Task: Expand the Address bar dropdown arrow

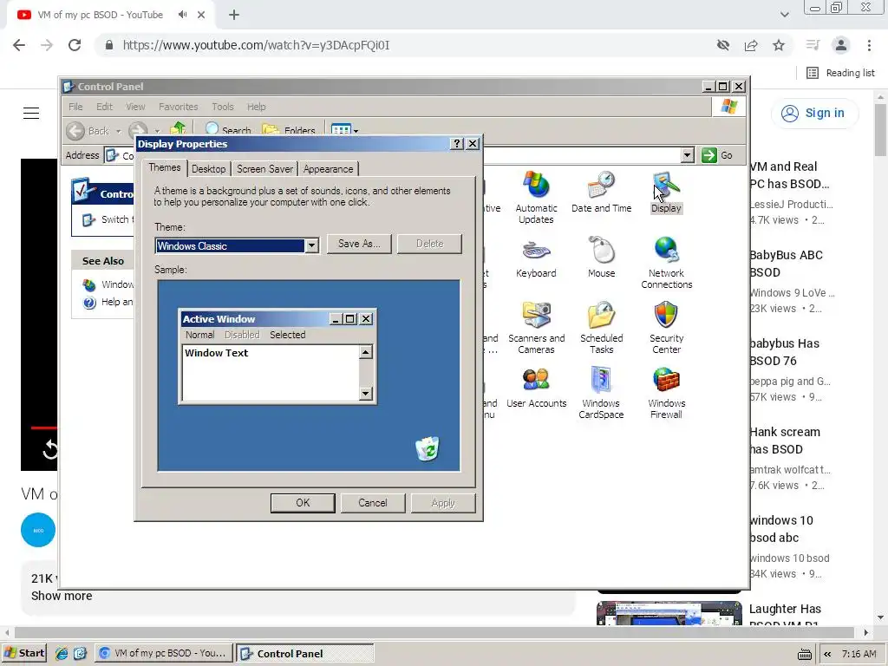Action: [688, 155]
